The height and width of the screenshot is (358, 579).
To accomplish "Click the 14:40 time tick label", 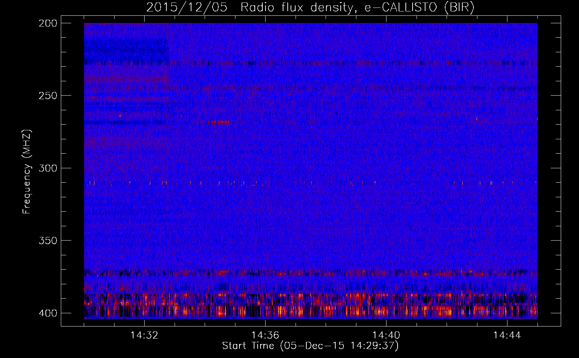I will [x=386, y=335].
